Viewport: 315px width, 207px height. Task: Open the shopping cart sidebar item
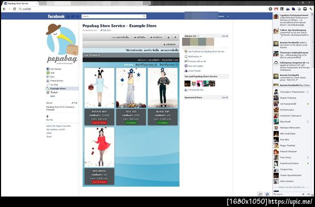click(52, 92)
